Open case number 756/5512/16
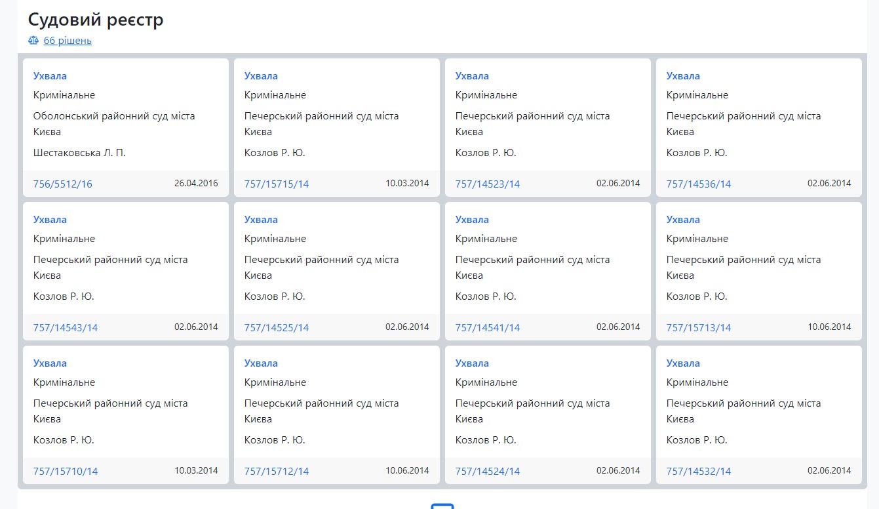 click(x=63, y=184)
